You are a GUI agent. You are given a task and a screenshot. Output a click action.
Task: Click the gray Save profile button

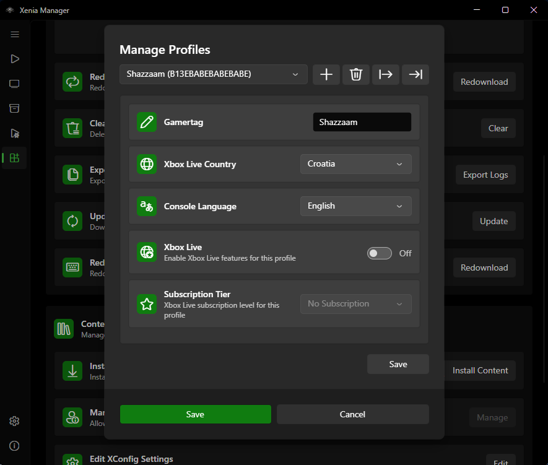(398, 364)
